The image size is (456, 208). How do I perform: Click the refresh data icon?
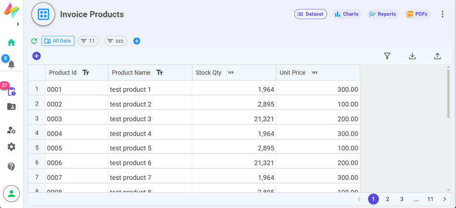(x=34, y=41)
